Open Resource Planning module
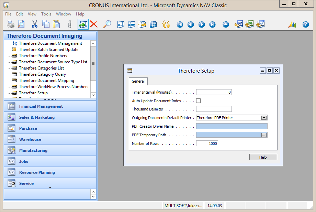The height and width of the screenshot is (212, 316). [50, 172]
